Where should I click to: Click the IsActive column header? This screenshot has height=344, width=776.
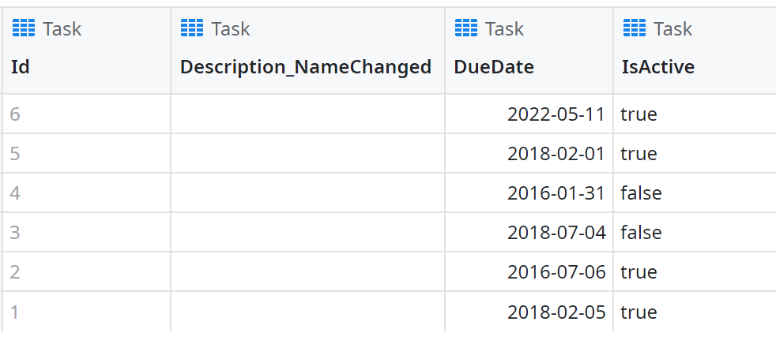click(658, 67)
